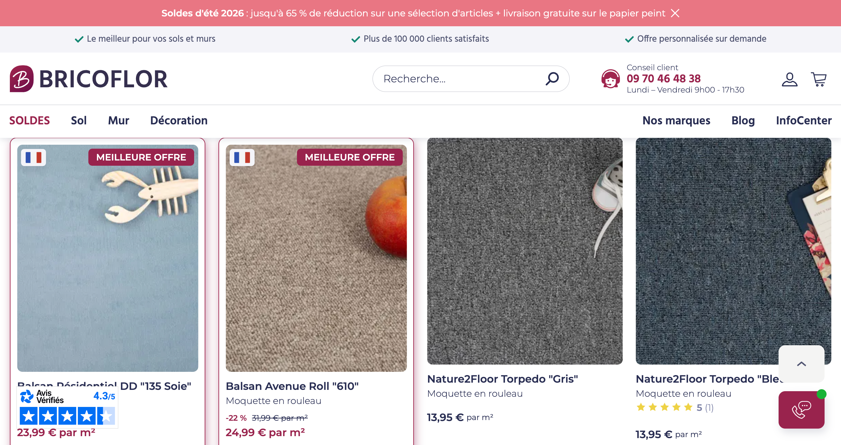Open the chat callback widget
This screenshot has width=841, height=445.
(801, 410)
